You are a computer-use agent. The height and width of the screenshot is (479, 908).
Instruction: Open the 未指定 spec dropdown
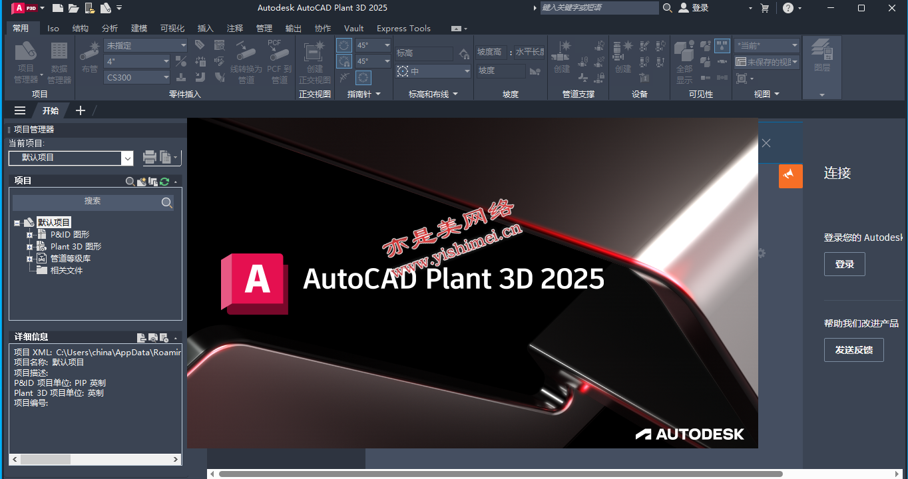pos(146,45)
